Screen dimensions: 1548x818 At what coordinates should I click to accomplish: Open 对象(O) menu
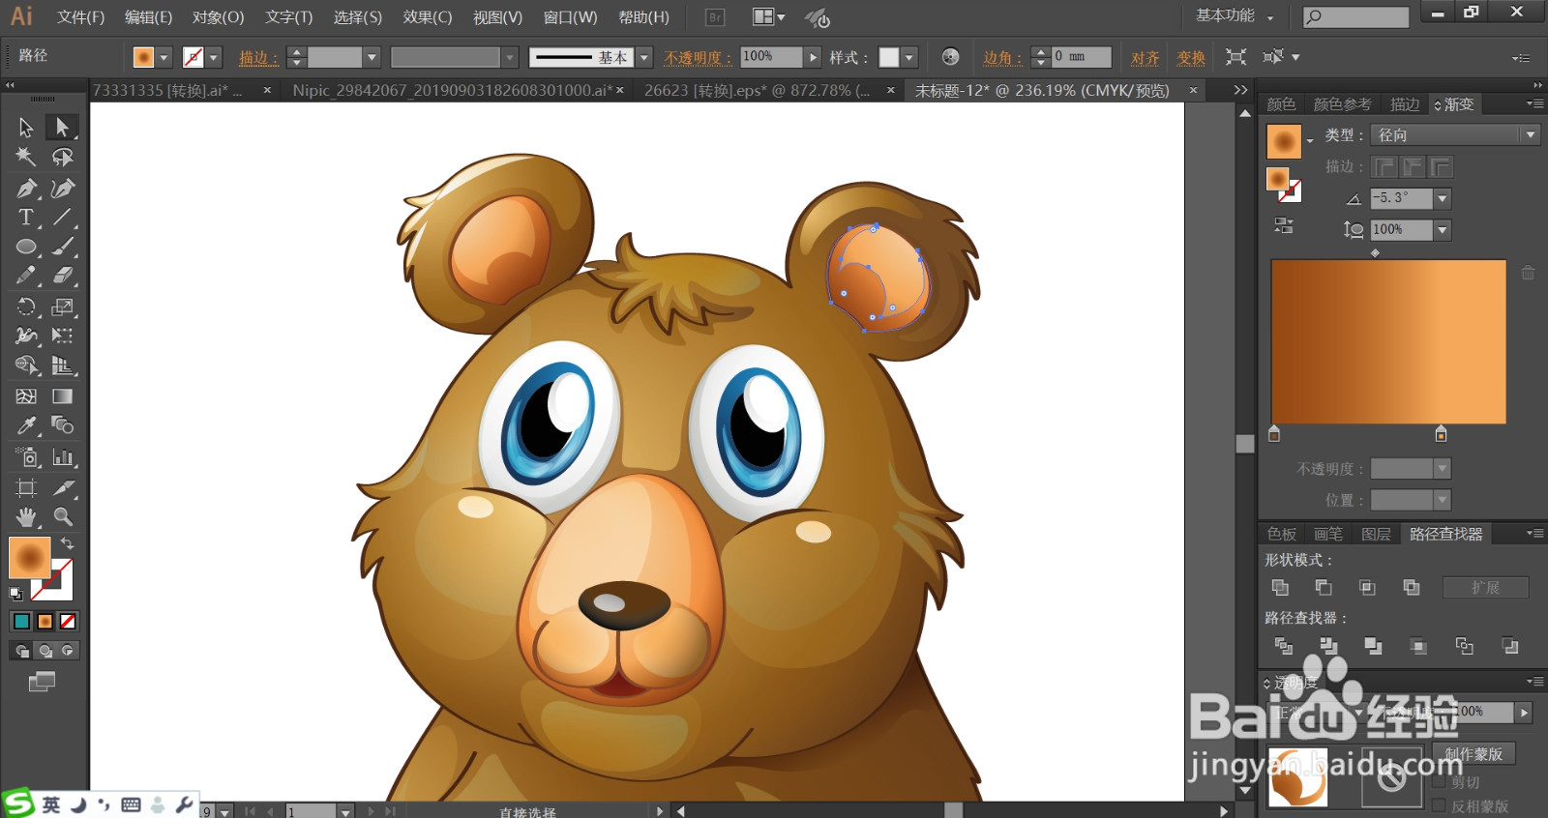218,17
